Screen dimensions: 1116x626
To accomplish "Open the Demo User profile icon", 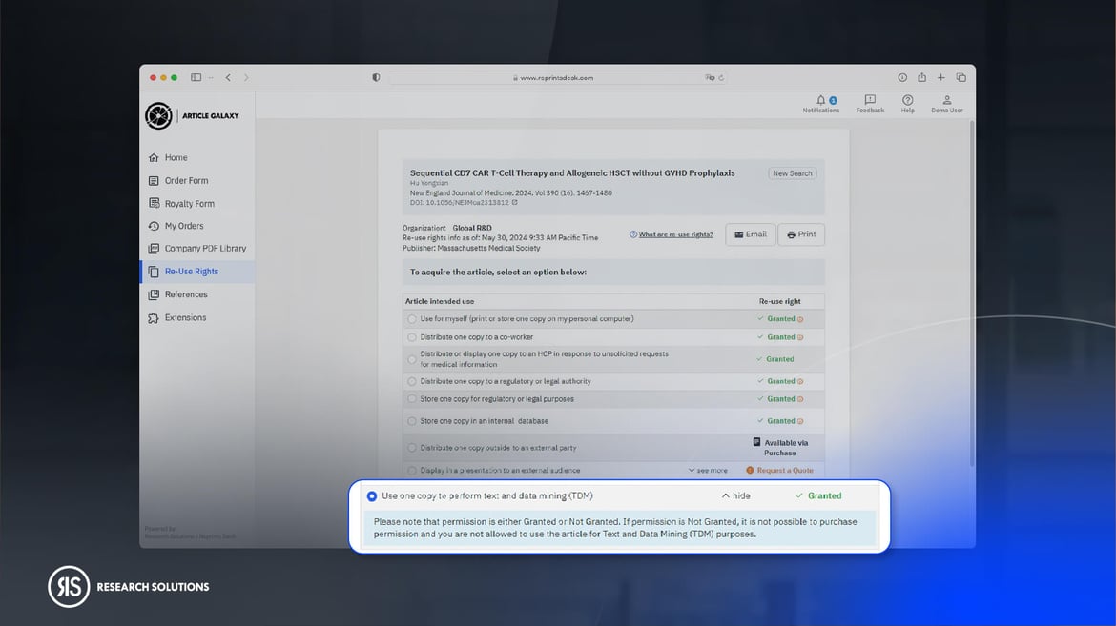I will click(x=946, y=100).
